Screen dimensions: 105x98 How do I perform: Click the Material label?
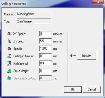pyautogui.click(x=9, y=14)
